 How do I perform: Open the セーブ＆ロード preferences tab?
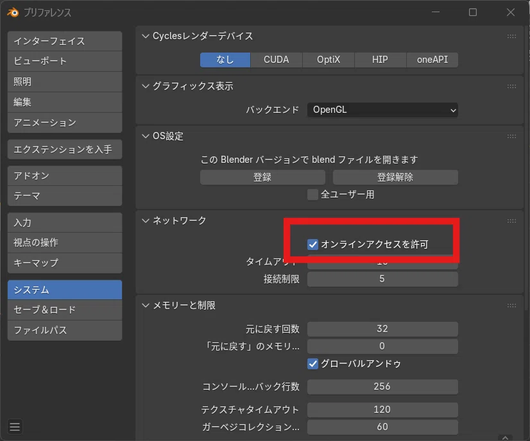(x=65, y=310)
